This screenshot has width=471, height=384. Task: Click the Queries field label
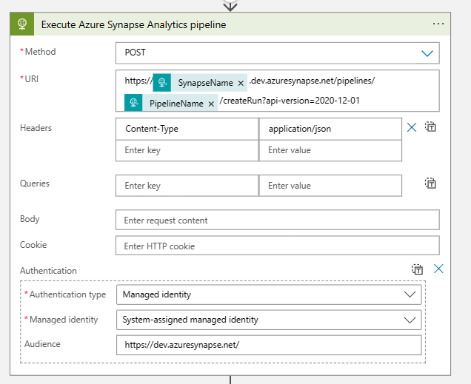point(35,183)
